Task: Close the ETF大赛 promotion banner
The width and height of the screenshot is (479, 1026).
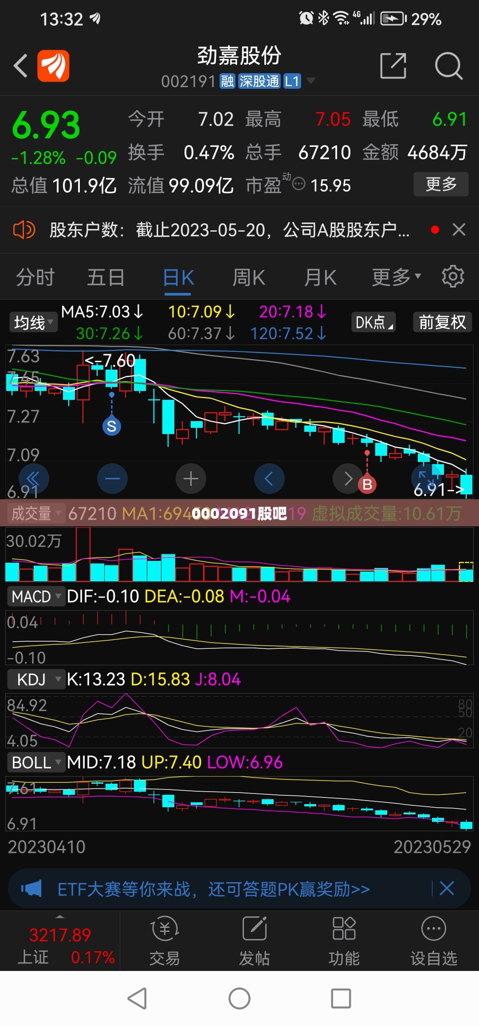Action: tap(447, 888)
